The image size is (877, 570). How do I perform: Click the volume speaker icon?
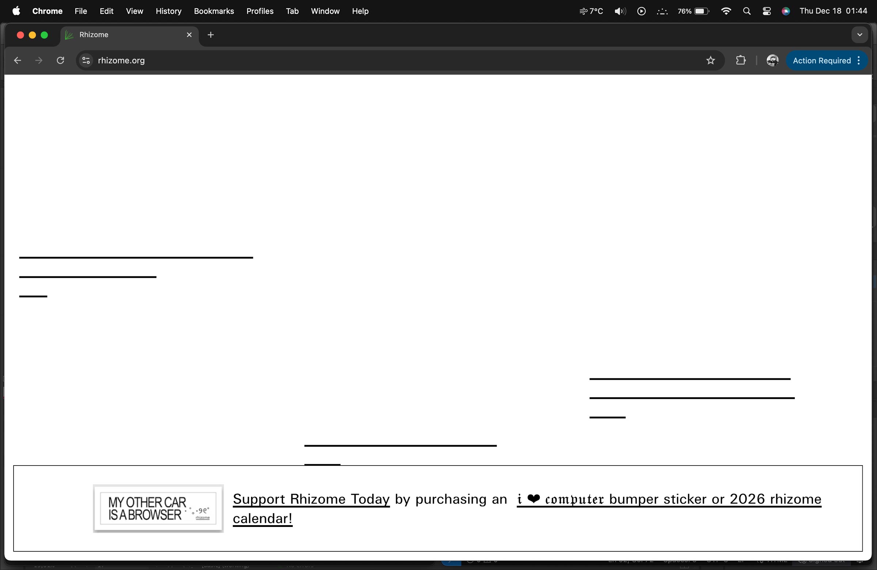[x=620, y=11]
